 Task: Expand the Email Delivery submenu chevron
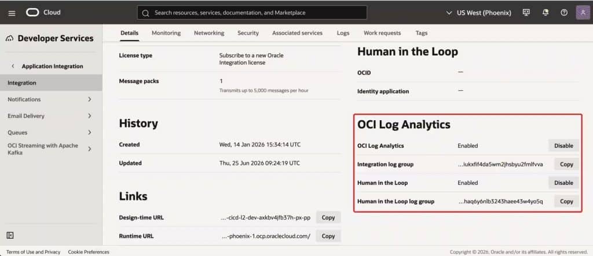pyautogui.click(x=90, y=116)
